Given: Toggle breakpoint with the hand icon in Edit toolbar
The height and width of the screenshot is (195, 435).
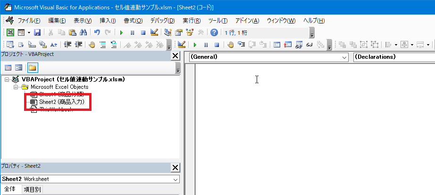Looking at the screenshot, I should point(92,45).
